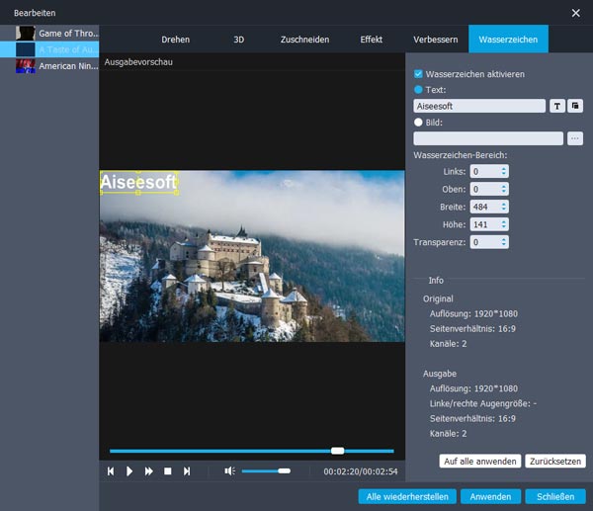Jump to previous clip with skip-back icon
The image size is (593, 511).
coord(111,471)
